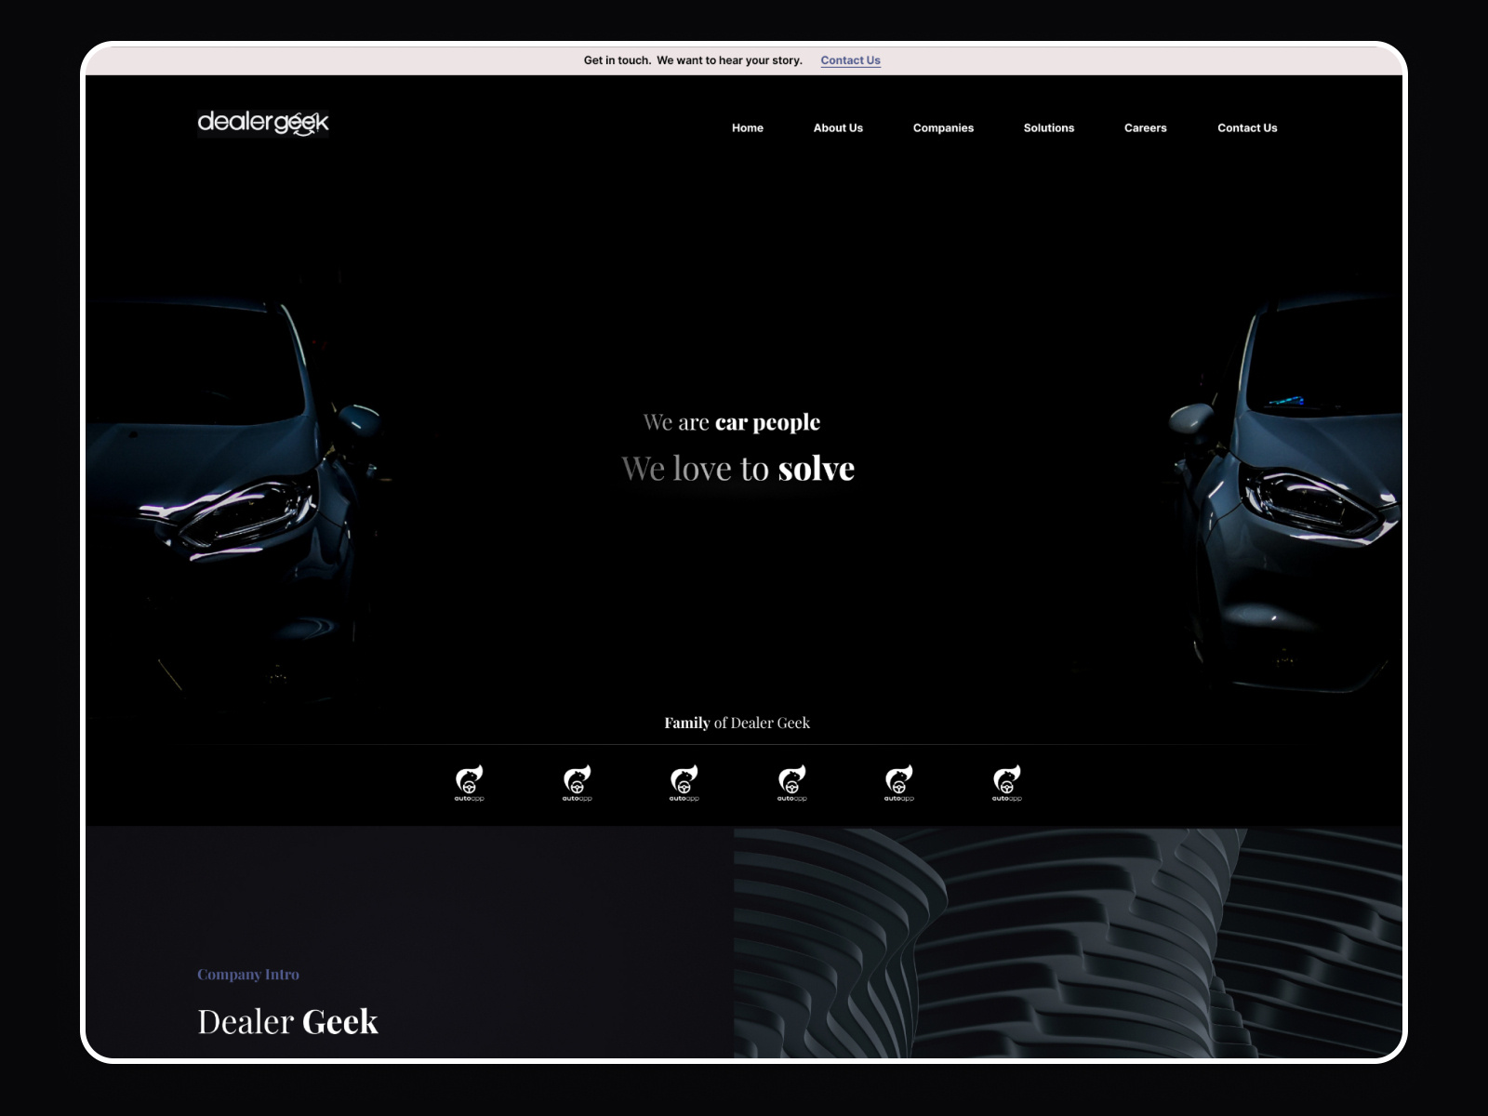Follow the underlined Contact Us link in the banner
The image size is (1488, 1116).
(850, 60)
